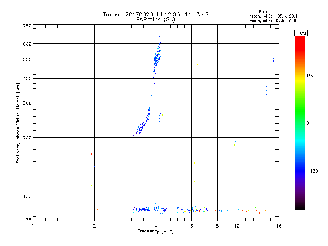Click the 'Frequency [MHz]' axis title
328x246 pixels.
point(155,231)
